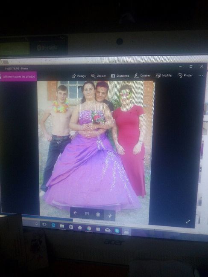Click the rotate icon in bottom overlay bar
This screenshot has width=208, height=277.
pos(110,215)
